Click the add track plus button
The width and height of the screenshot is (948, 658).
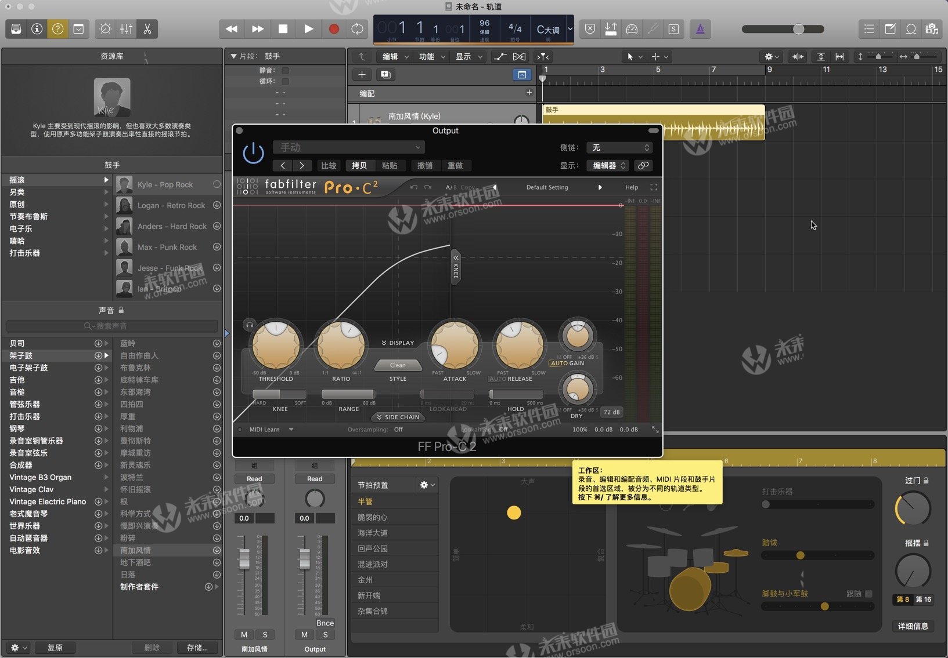tap(362, 75)
